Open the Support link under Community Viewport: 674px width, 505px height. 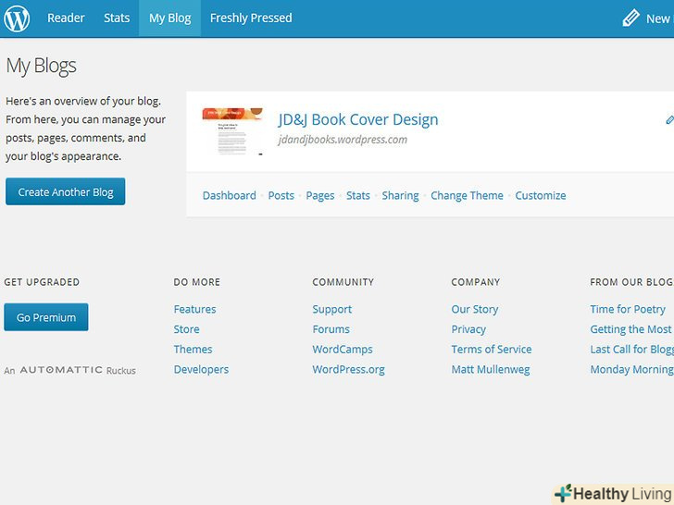[331, 309]
